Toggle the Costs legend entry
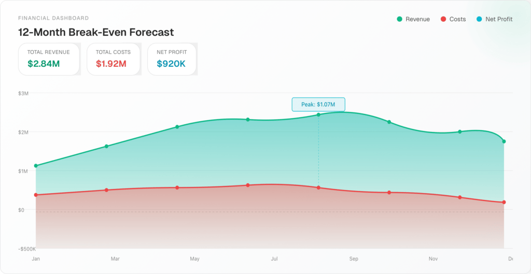The image size is (531, 274). [x=453, y=19]
